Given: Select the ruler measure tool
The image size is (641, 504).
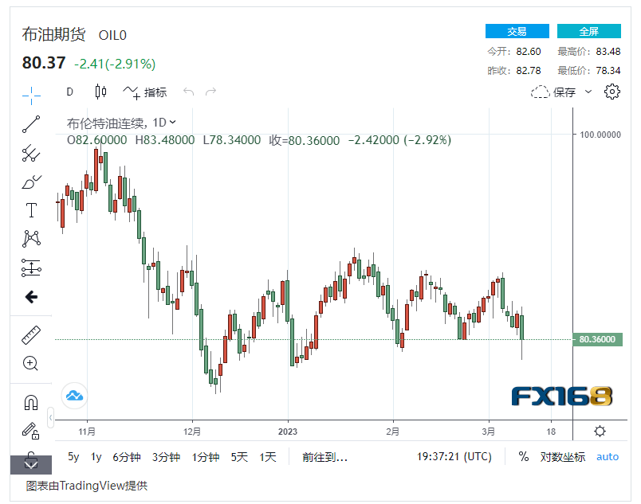Looking at the screenshot, I should (31, 335).
